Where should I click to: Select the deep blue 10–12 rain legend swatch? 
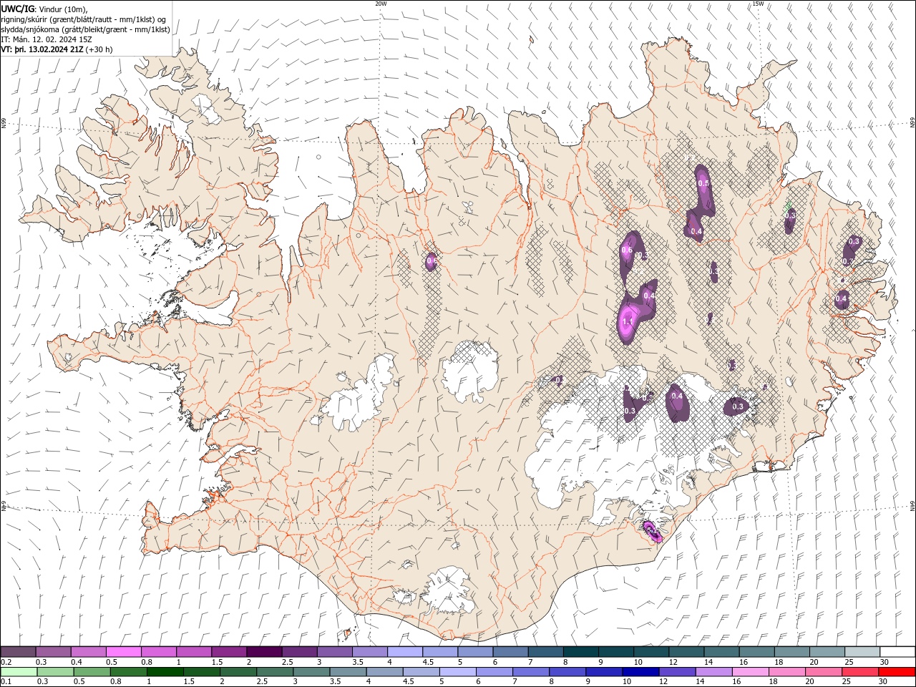coord(640,672)
